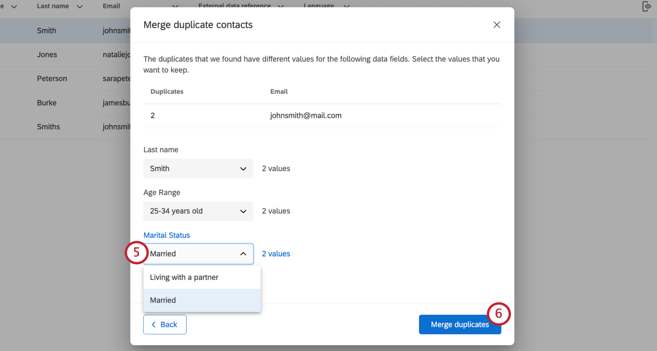Collapse the Marital Status dropdown

(243, 254)
